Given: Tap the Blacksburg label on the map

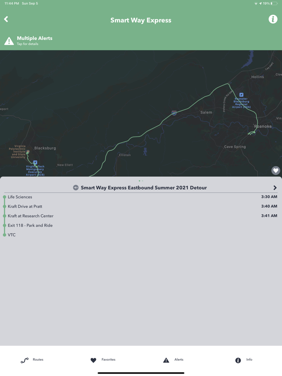Looking at the screenshot, I should coord(45,148).
